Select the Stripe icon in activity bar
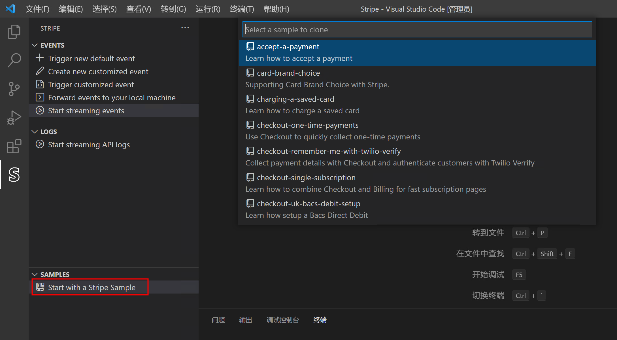The height and width of the screenshot is (340, 617). pos(14,175)
